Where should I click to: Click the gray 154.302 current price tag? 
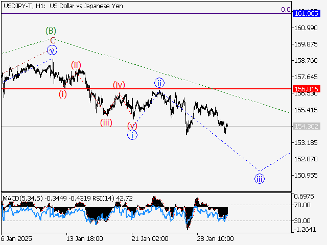[305, 126]
